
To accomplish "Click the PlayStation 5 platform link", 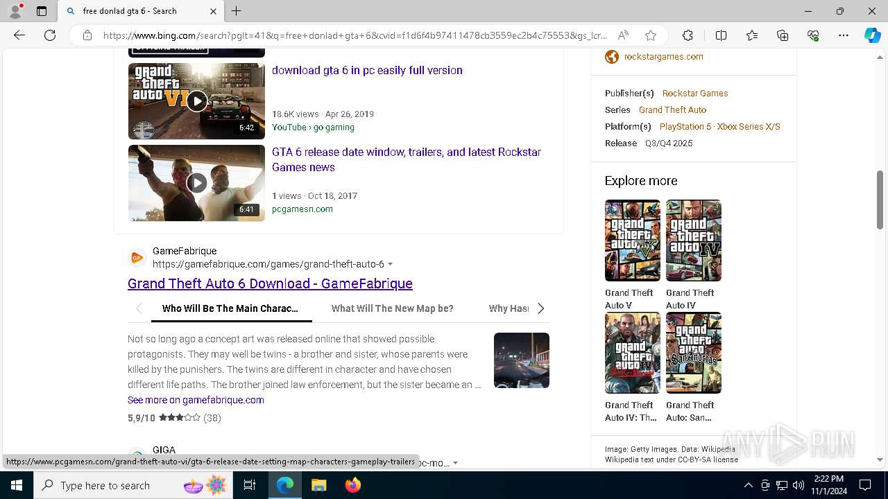I will pos(685,126).
